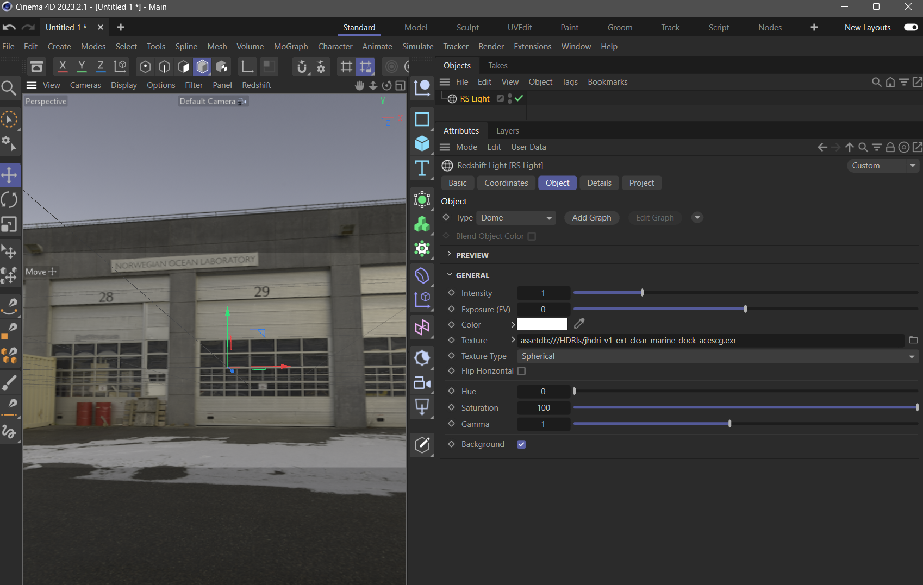Search objects in Object Manager
This screenshot has width=923, height=585.
876,82
